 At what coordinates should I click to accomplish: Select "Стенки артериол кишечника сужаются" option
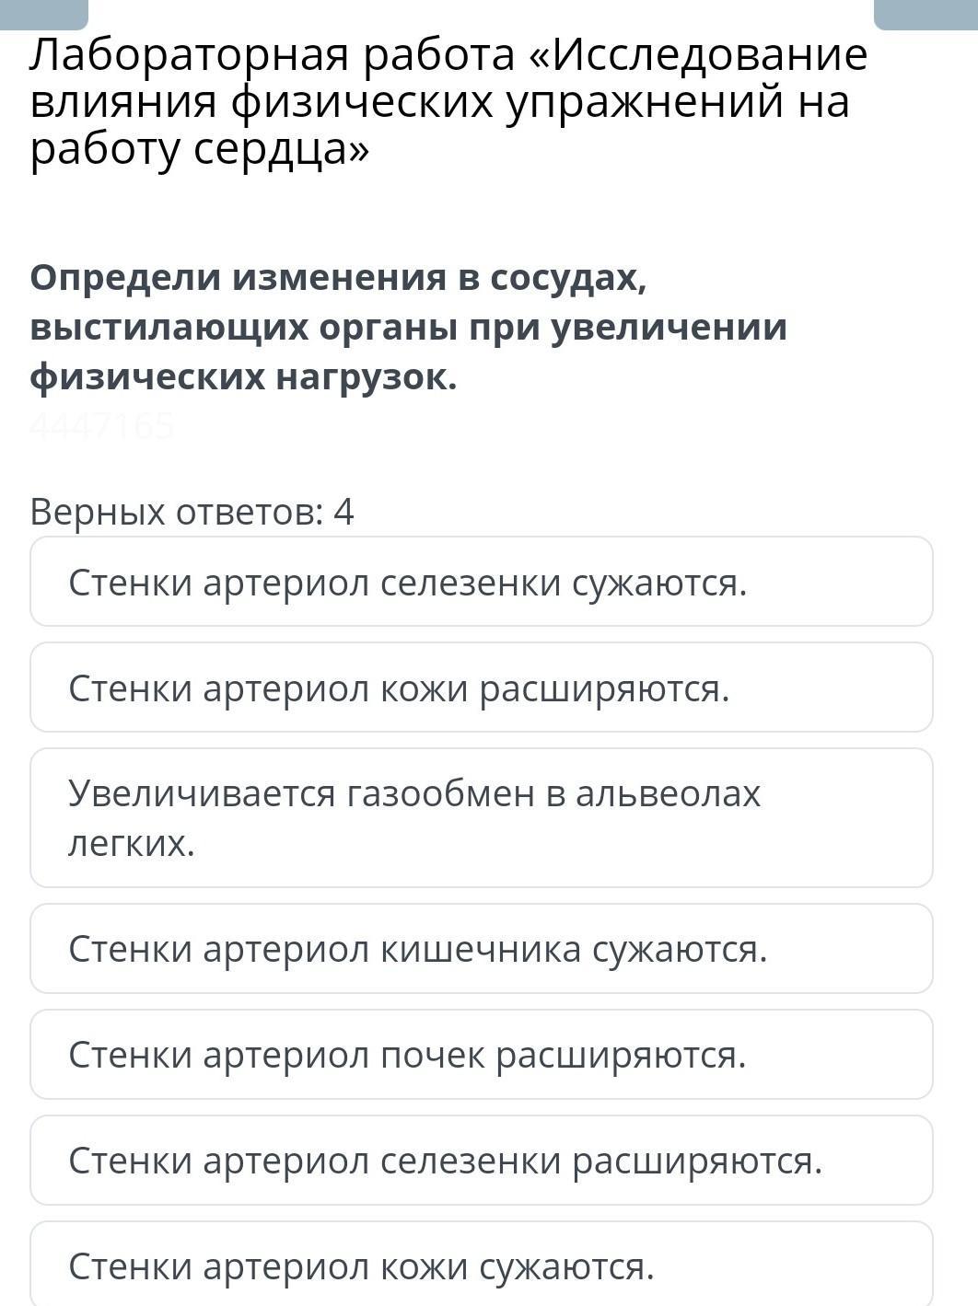[x=481, y=948]
